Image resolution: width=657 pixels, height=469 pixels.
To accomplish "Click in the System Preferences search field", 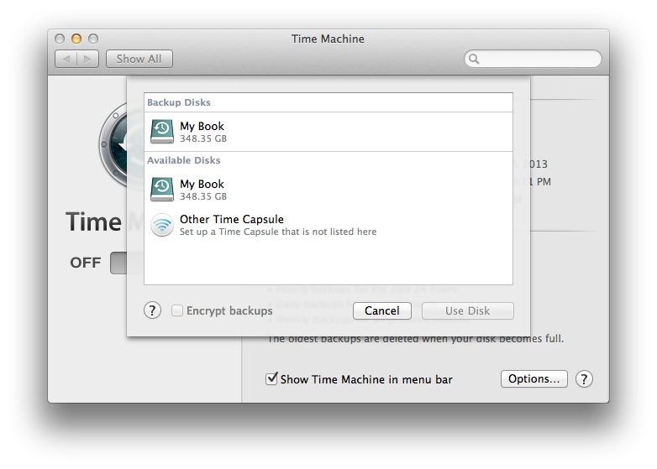I will 533,59.
